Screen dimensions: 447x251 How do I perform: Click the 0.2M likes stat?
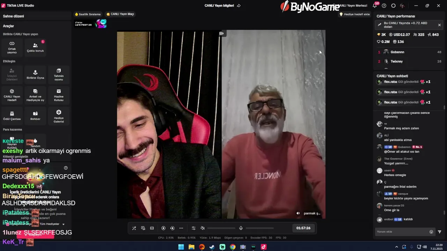pos(383,41)
